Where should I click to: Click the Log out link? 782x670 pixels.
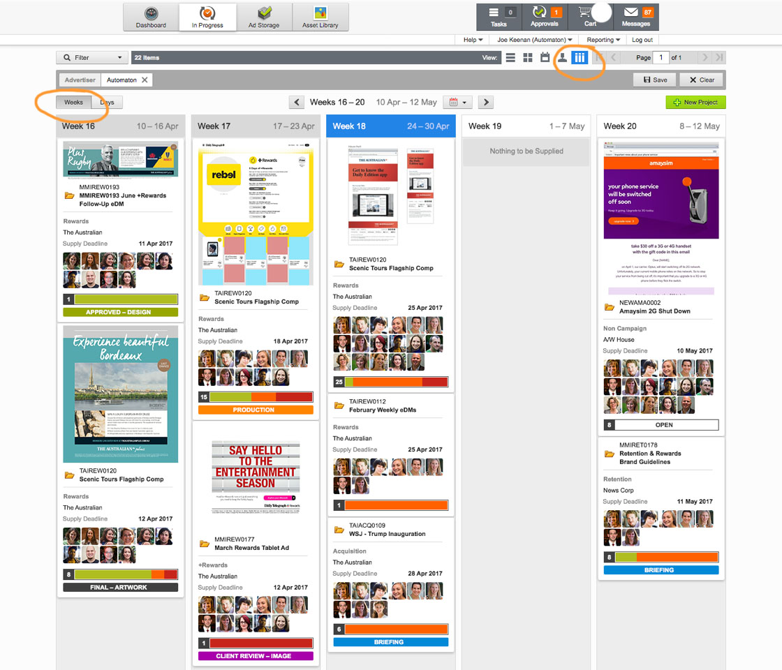tap(642, 40)
